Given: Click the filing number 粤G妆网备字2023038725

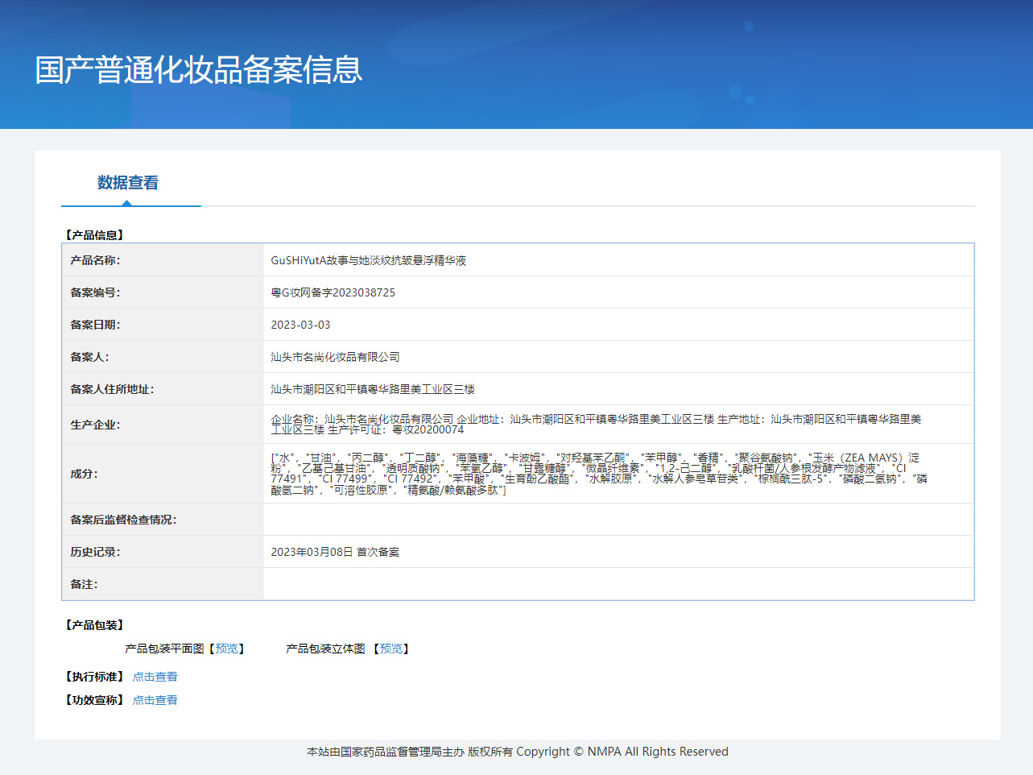Looking at the screenshot, I should pos(333,292).
